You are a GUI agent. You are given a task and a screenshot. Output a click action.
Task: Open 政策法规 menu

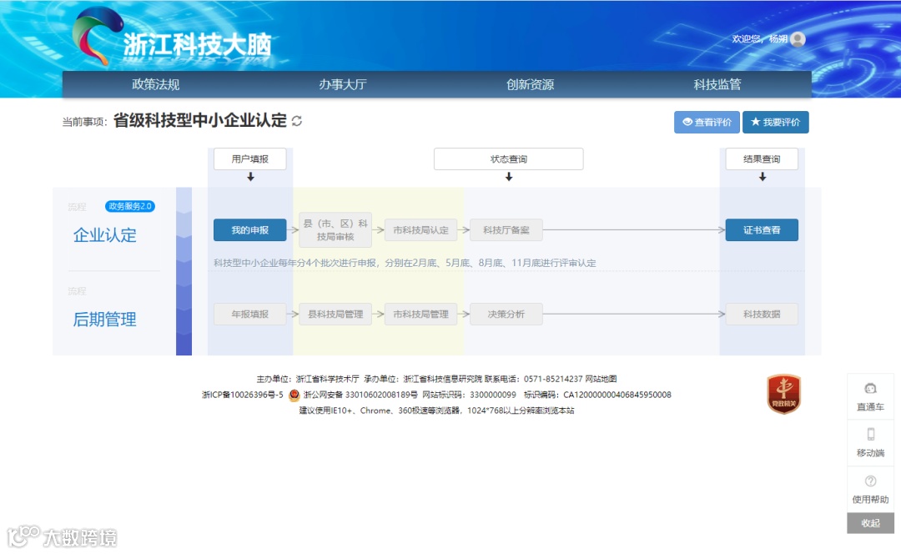point(156,84)
